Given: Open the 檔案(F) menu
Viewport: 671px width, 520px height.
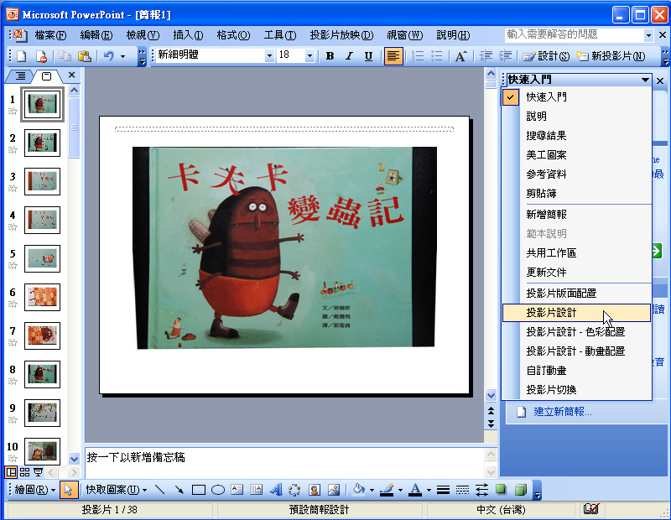Looking at the screenshot, I should (50, 35).
